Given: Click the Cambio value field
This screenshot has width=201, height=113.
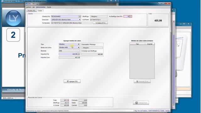Looking at the screenshot, I should [83, 105].
